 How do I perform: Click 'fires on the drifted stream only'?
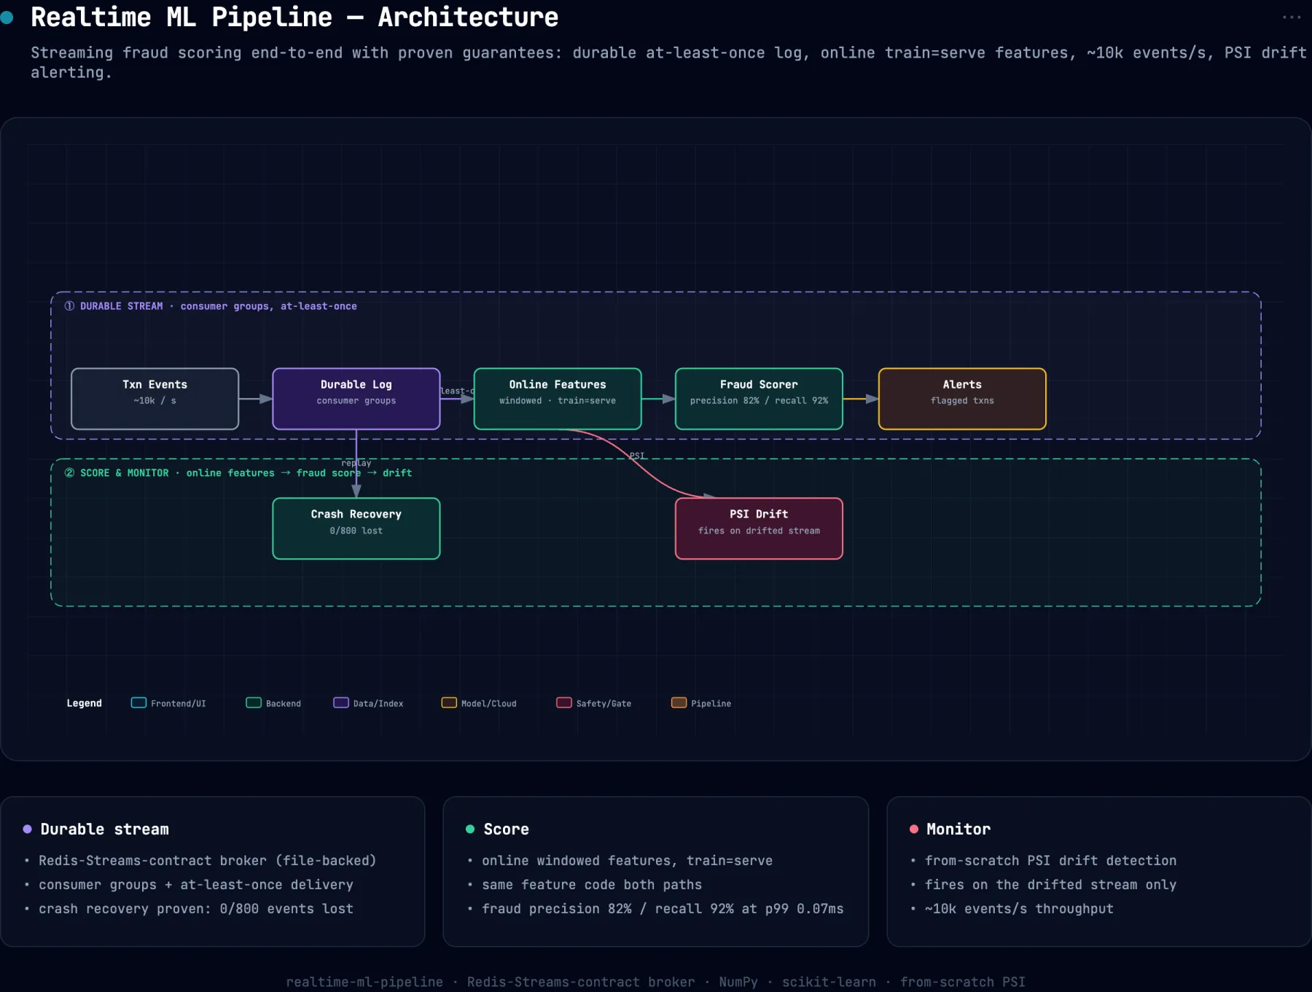(x=1050, y=885)
